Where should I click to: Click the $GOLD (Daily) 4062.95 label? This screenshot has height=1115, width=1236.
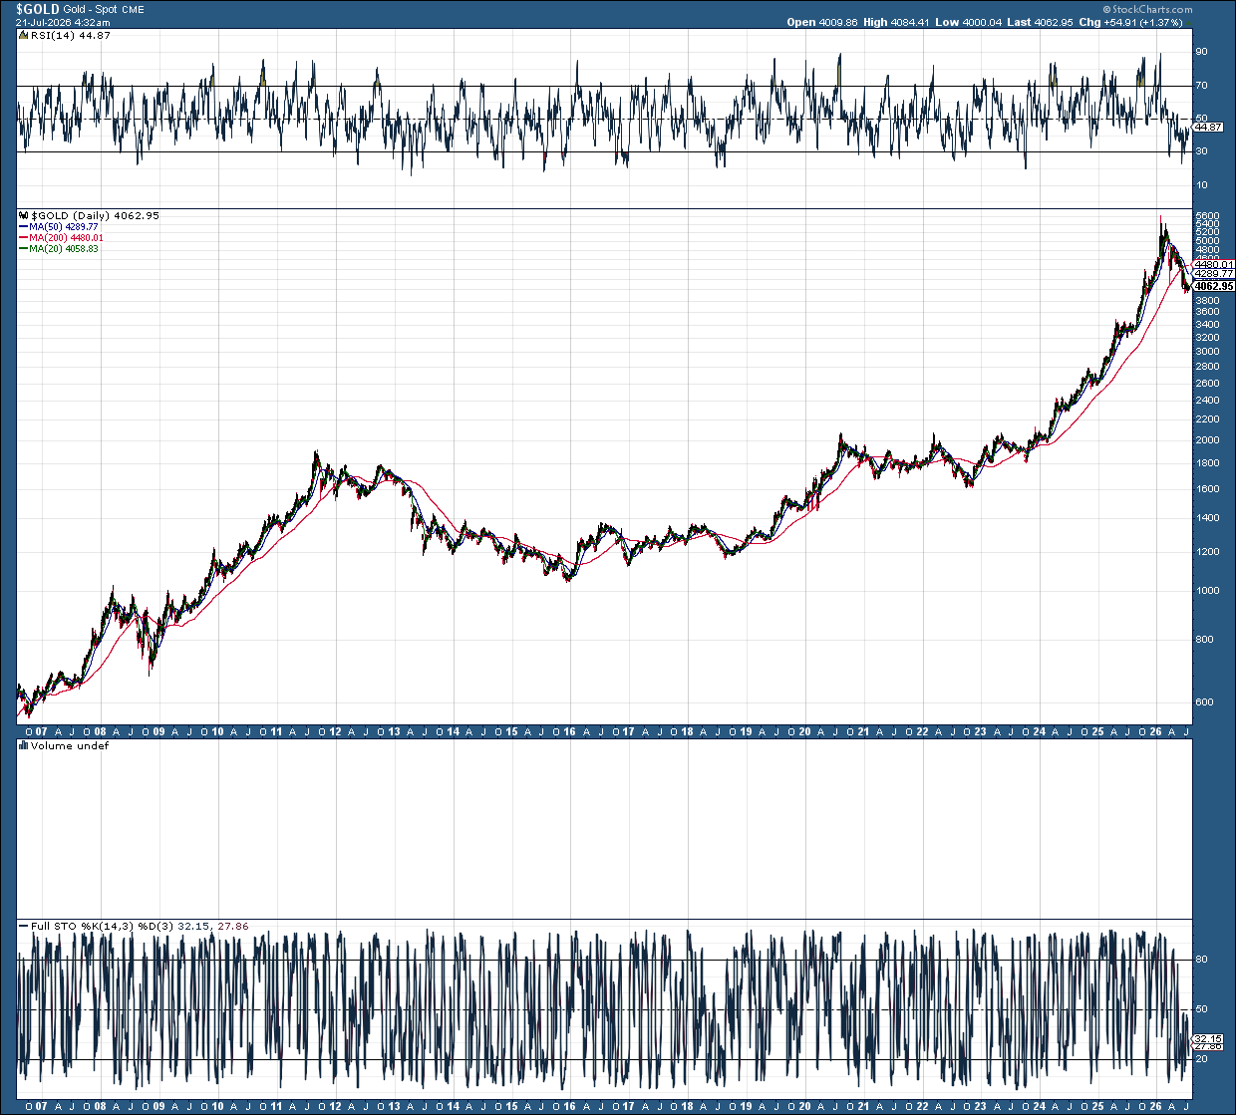coord(96,215)
